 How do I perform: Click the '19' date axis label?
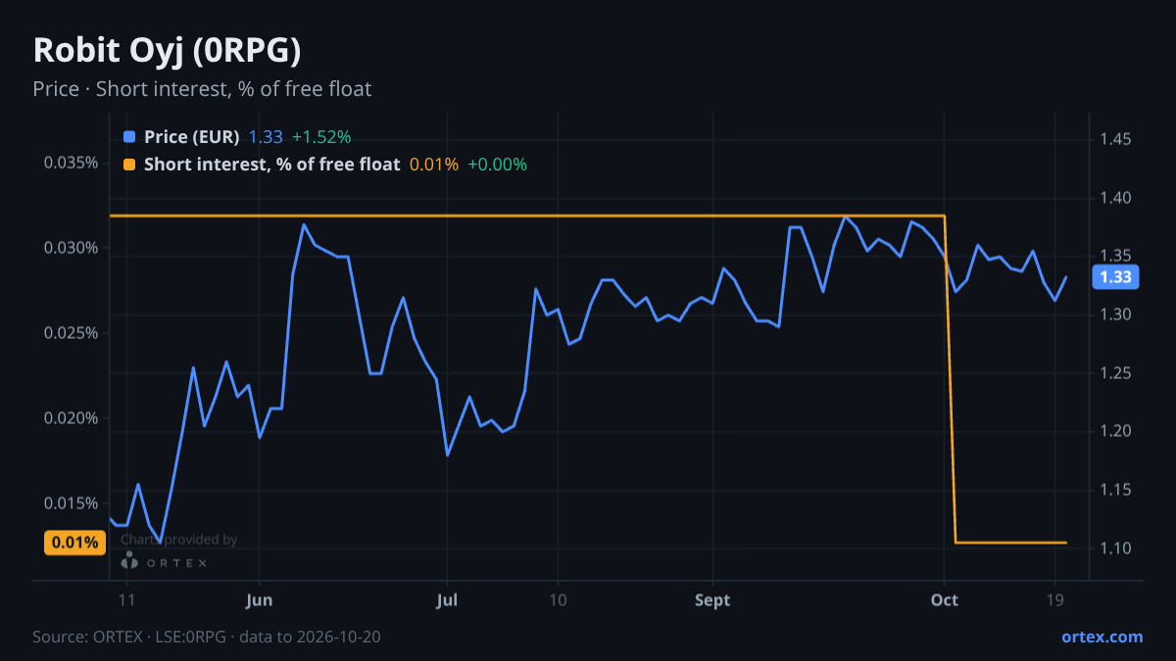tap(1055, 600)
